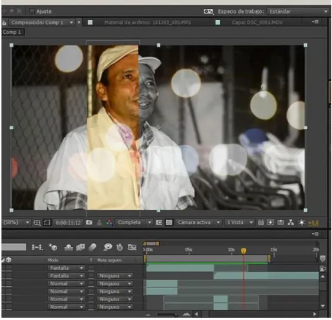Click the composition flowchart icon
Image resolution: width=332 pixels, height=320 pixels.
291,222
